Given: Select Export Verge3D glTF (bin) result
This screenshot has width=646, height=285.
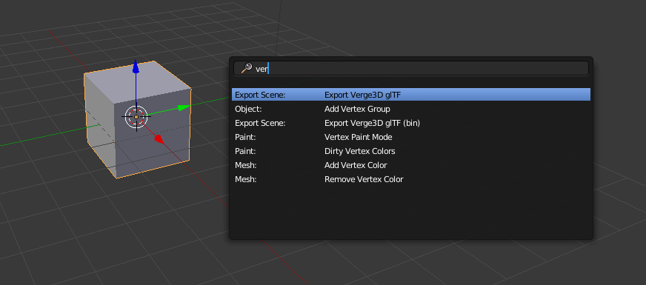Looking at the screenshot, I should 410,123.
